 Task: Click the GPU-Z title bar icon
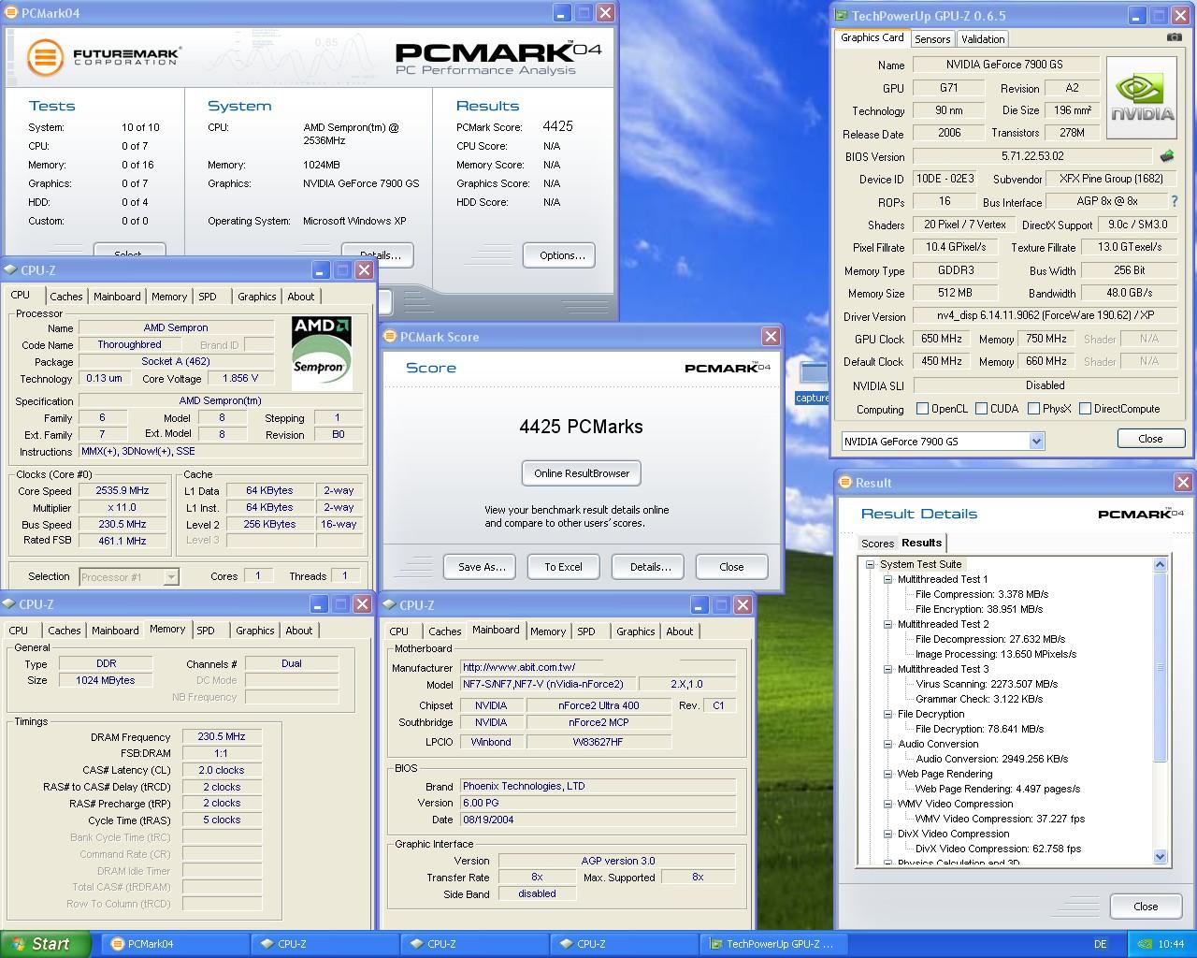click(841, 15)
